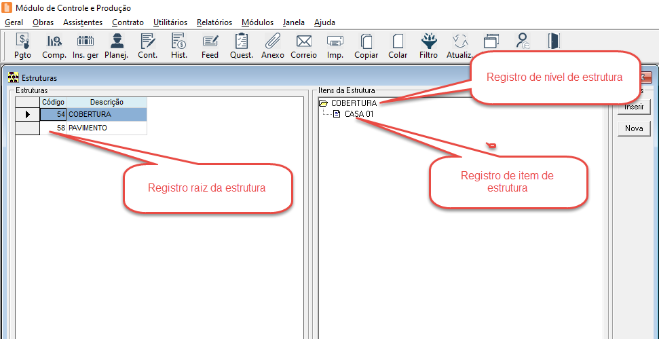Open the Relatórios menu
Viewport: 659px width, 339px height.
tap(214, 22)
